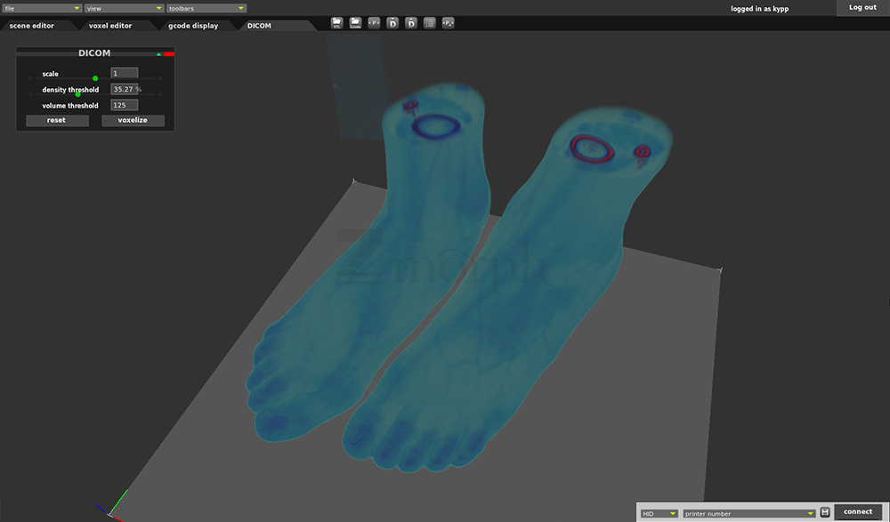Switch to the voxel editor tab
The height and width of the screenshot is (522, 890).
110,26
